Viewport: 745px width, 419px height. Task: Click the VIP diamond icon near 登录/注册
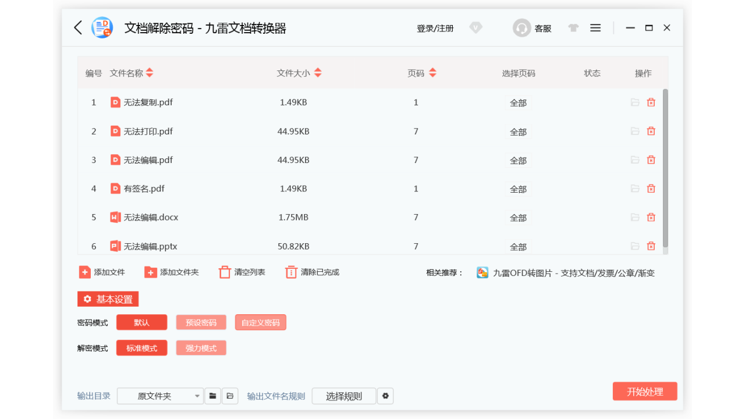pos(476,27)
